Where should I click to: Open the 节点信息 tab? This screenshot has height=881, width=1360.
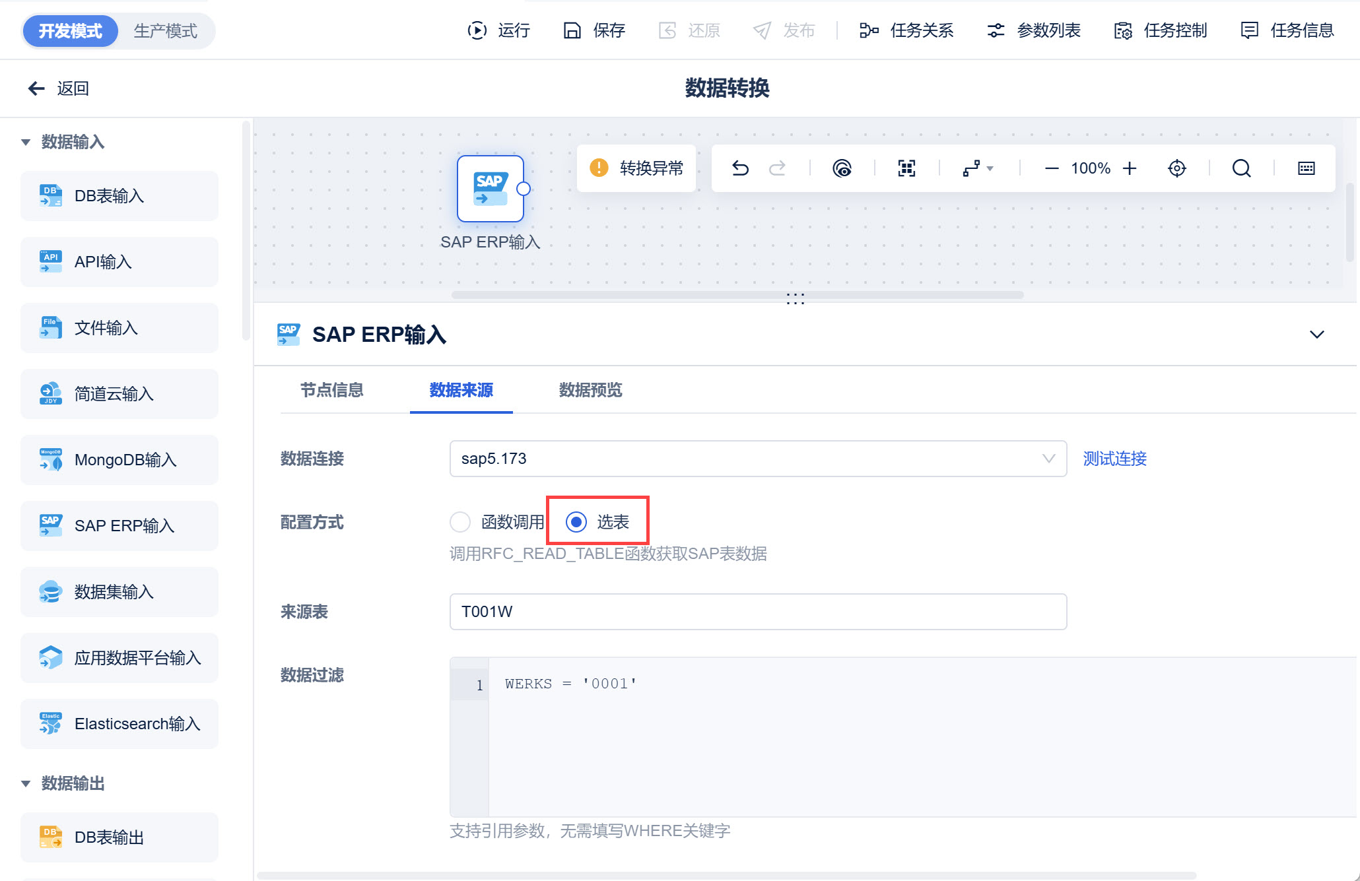[x=332, y=390]
